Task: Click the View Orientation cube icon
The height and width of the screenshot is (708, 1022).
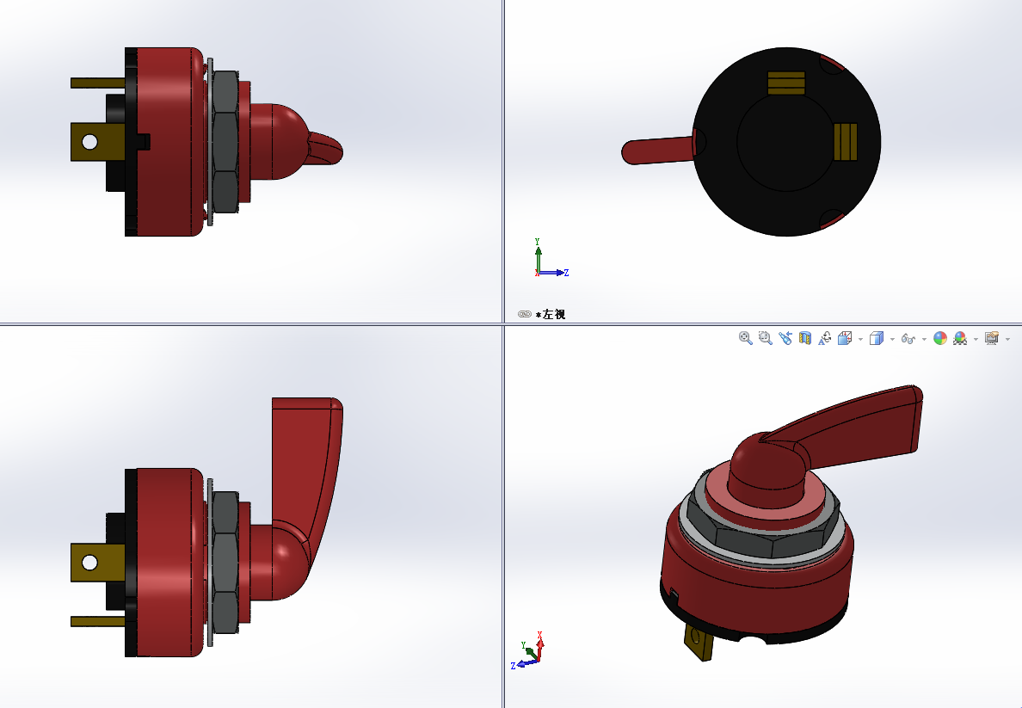Action: click(x=845, y=338)
